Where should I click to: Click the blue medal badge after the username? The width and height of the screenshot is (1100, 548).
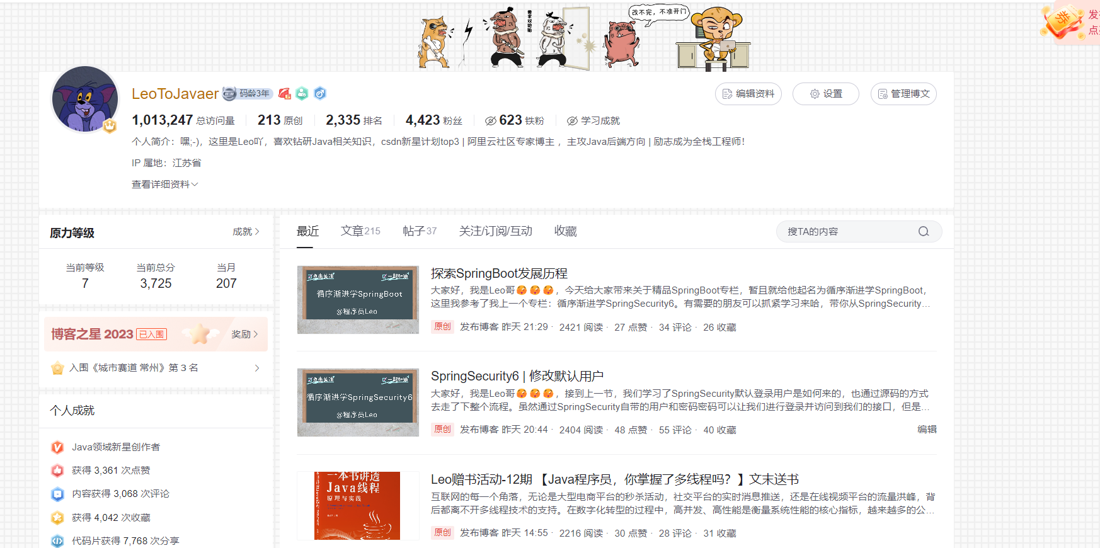320,94
